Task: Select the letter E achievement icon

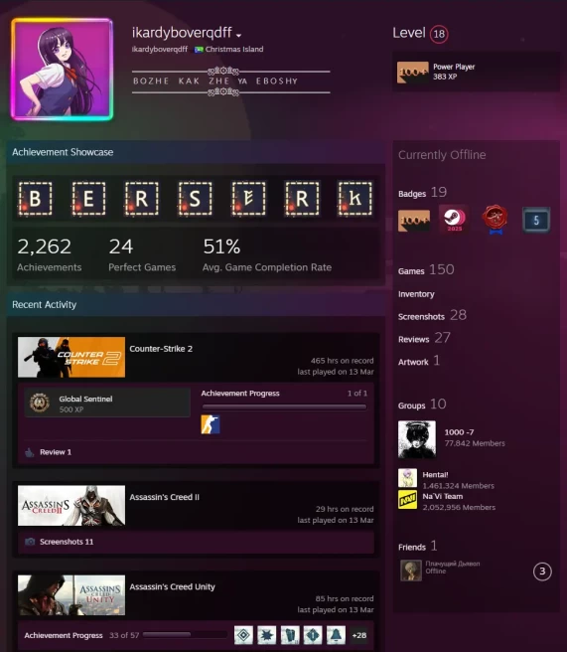Action: point(88,199)
